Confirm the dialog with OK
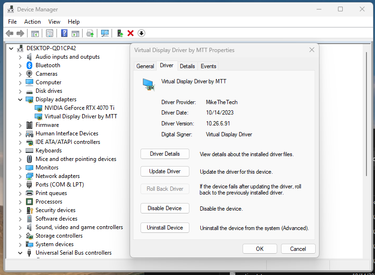This screenshot has height=275, width=375. tap(260, 249)
